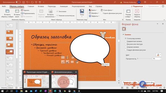Open Файл tab
The height and width of the screenshot is (93, 166).
(4, 6)
